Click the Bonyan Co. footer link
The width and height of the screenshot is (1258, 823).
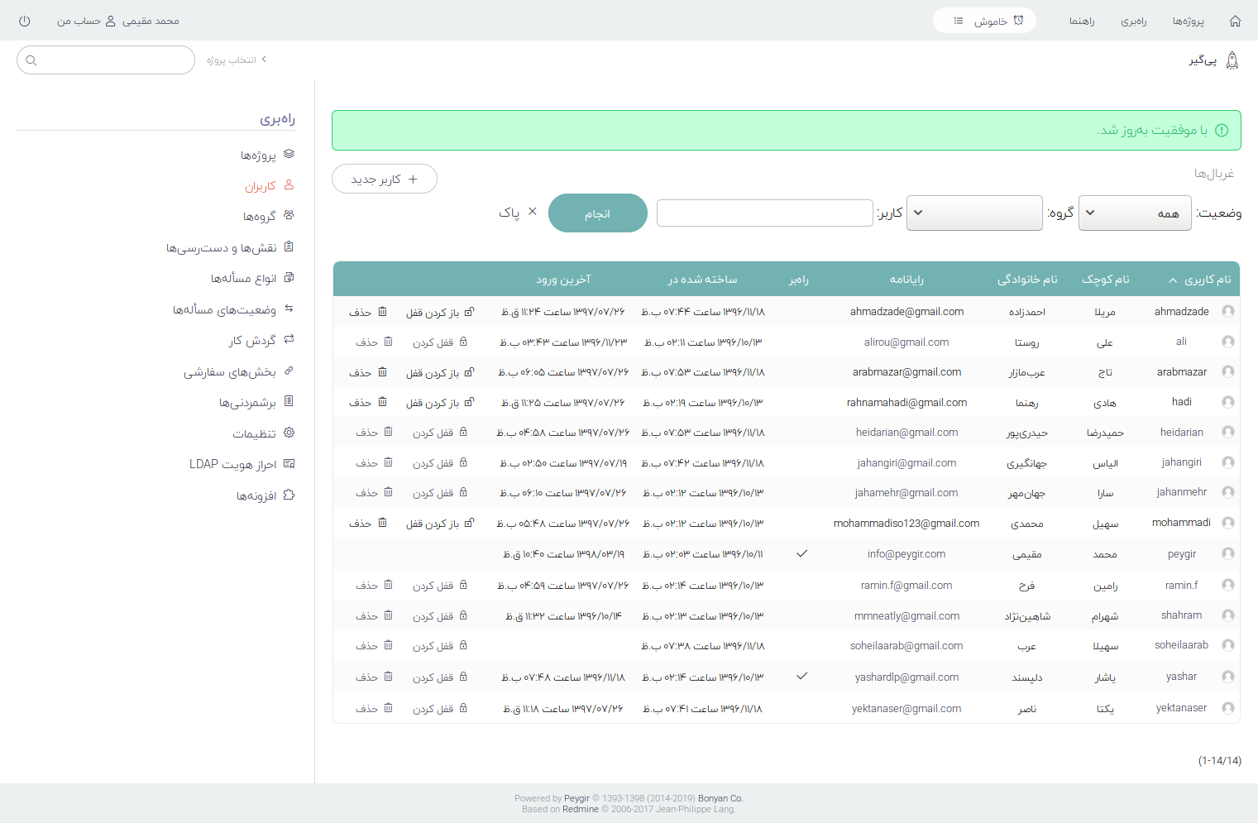pos(720,798)
